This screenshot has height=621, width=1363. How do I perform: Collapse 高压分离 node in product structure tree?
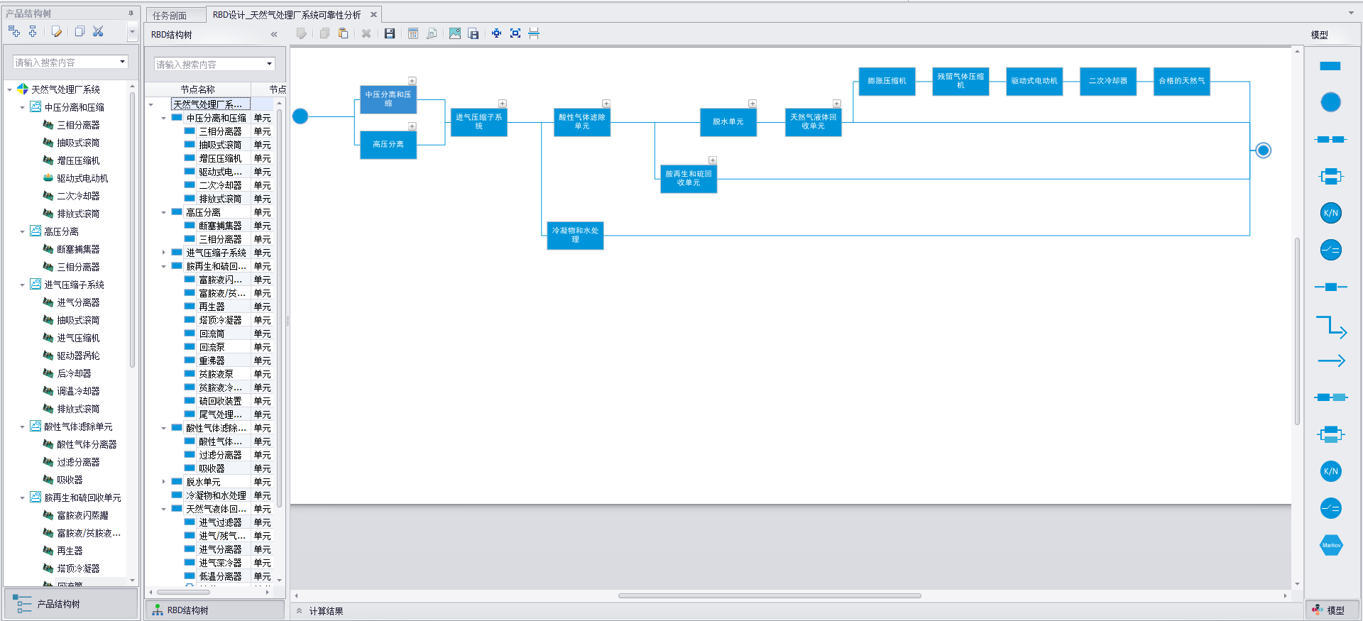tap(22, 231)
